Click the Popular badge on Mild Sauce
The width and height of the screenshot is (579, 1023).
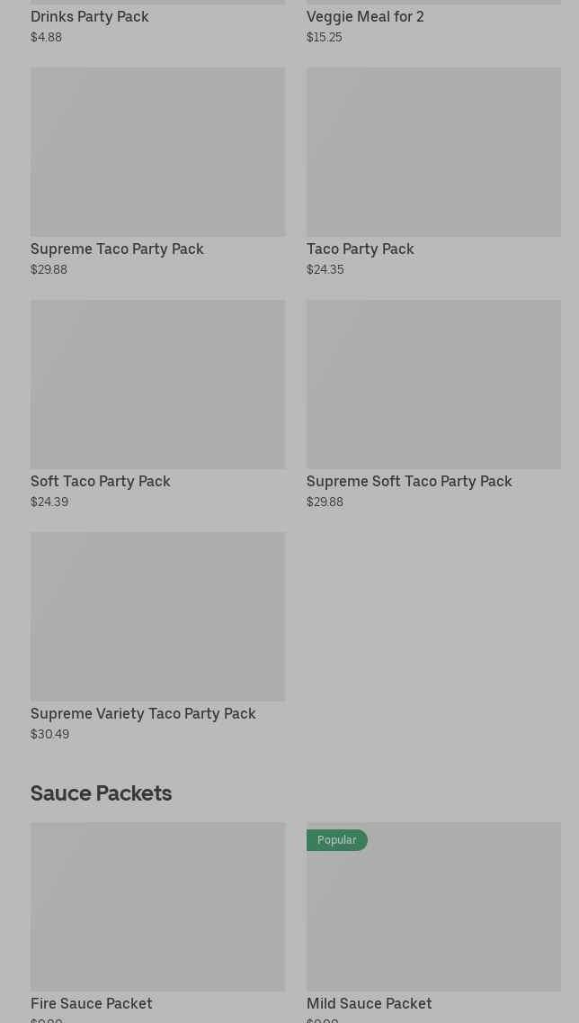point(337,840)
